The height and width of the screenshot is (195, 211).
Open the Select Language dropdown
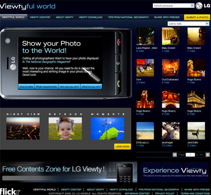[173, 5]
